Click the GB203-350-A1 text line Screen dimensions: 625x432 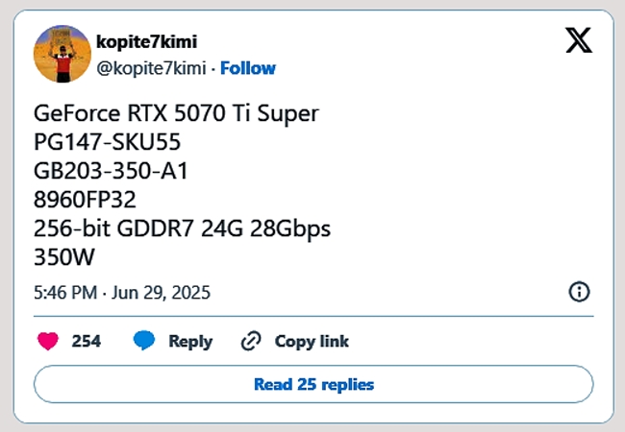tap(111, 171)
